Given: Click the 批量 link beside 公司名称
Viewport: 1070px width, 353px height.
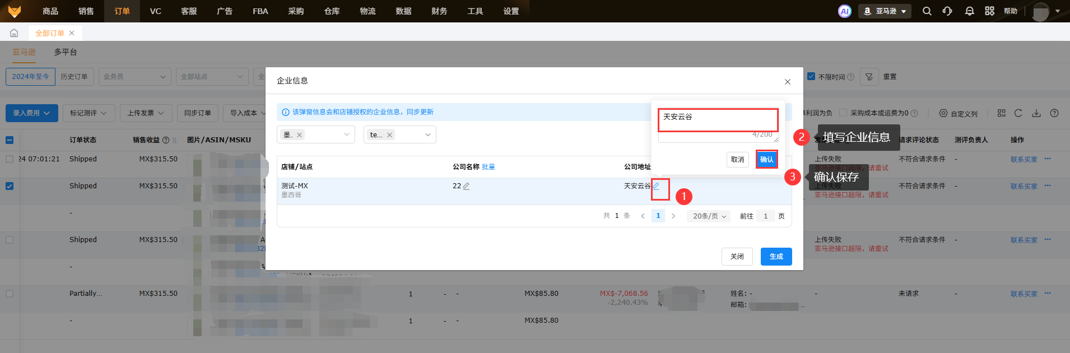Looking at the screenshot, I should (x=489, y=167).
